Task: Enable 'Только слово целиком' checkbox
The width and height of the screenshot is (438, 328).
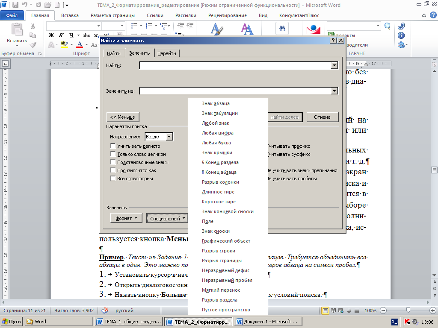Action: click(x=113, y=154)
